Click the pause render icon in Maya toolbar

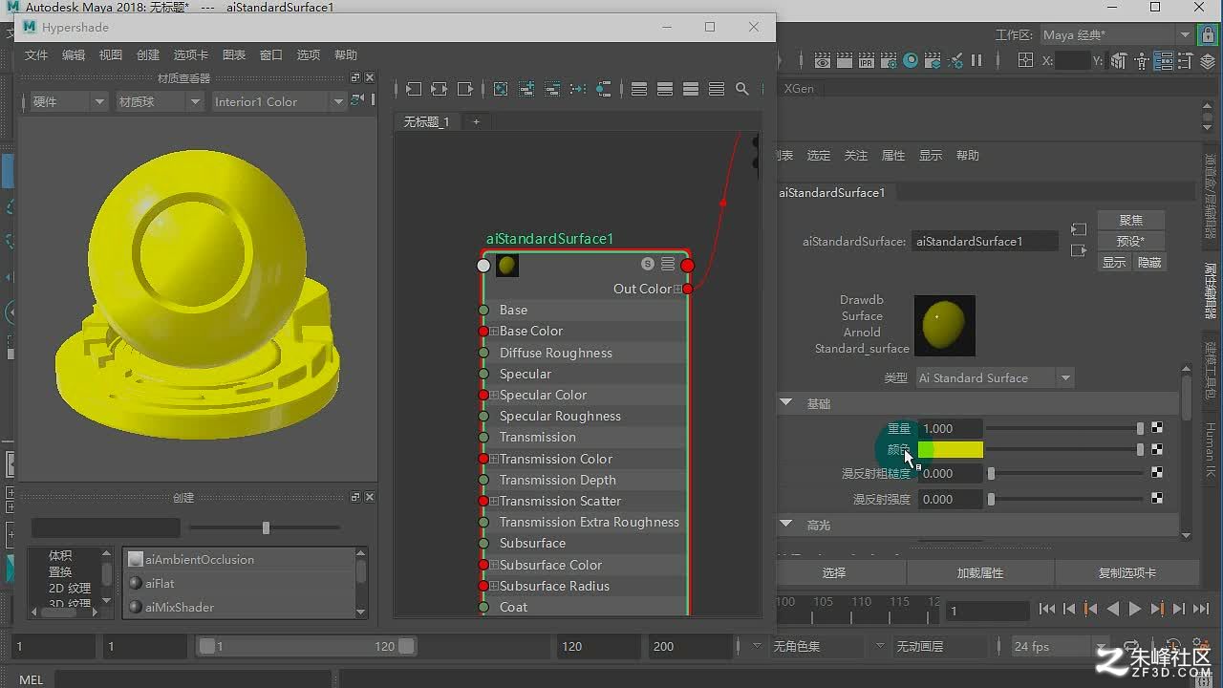[976, 60]
